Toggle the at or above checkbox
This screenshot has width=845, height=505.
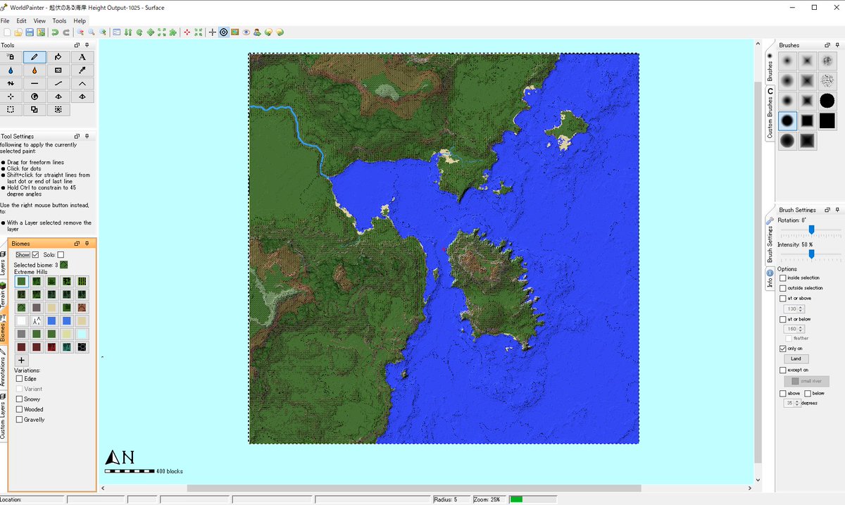(x=783, y=299)
